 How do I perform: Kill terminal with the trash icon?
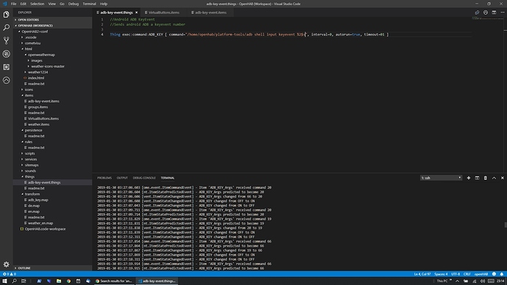click(486, 178)
